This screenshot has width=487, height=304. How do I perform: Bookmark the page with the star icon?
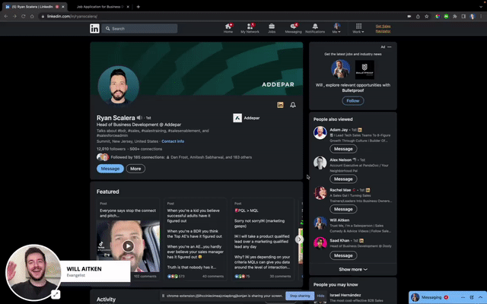(x=426, y=17)
